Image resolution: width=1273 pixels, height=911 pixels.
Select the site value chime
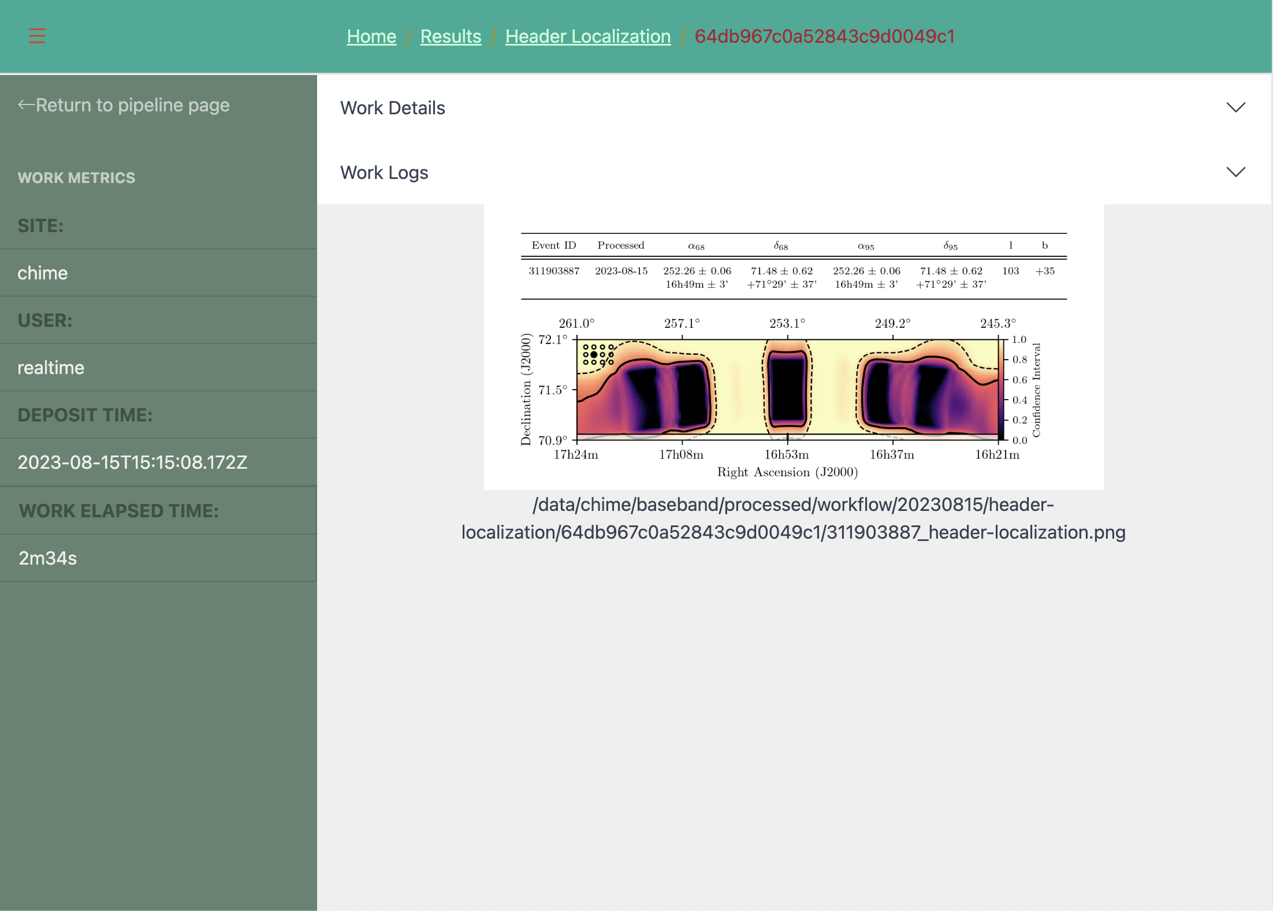pos(43,273)
